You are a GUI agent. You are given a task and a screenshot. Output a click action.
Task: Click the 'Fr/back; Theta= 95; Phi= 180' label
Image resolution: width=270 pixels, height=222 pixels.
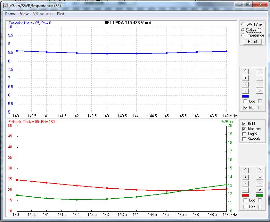coord(32,122)
